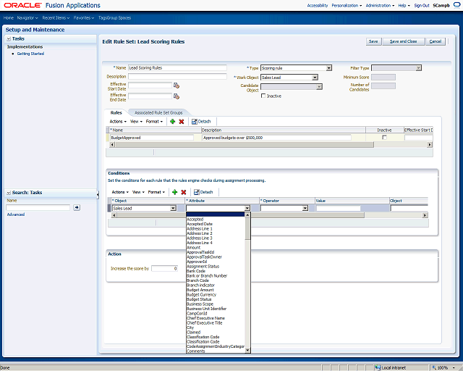
Task: Click Save and Close button
Action: click(x=404, y=41)
